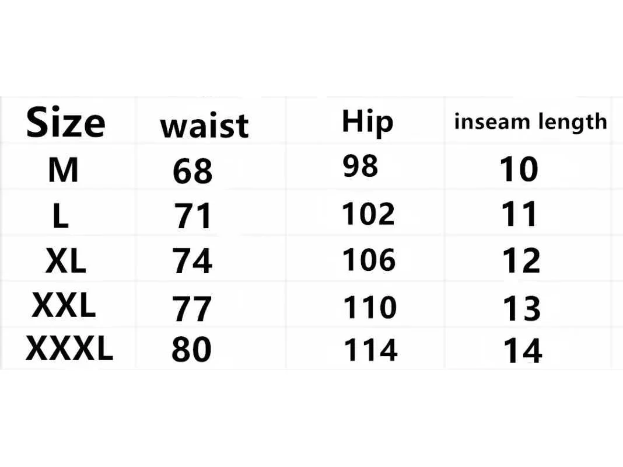This screenshot has height=467, width=623.
Task: Click hip value 98 in M row
Action: pyautogui.click(x=360, y=166)
